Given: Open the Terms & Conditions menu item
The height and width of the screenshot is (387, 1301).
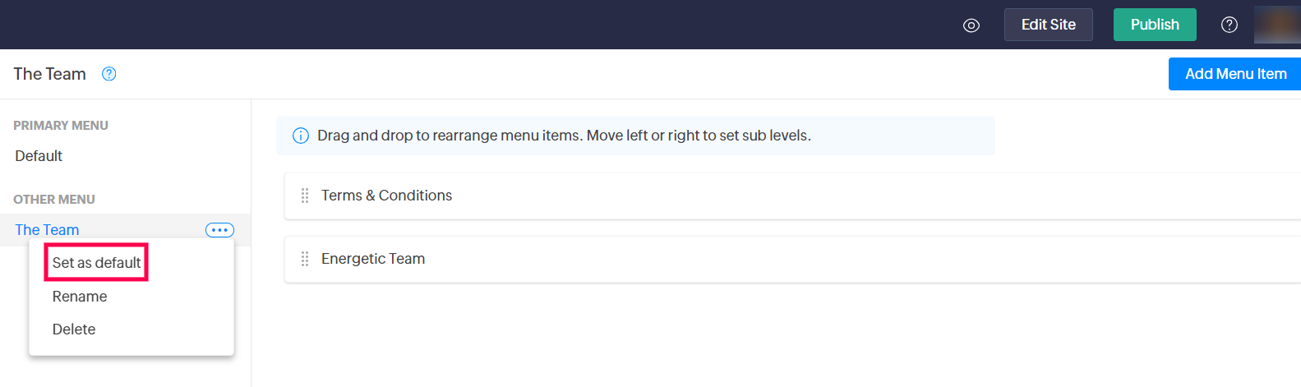Looking at the screenshot, I should point(386,196).
